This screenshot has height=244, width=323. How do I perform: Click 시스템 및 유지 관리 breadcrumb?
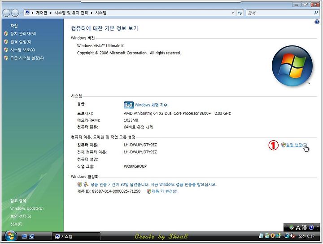(x=71, y=13)
